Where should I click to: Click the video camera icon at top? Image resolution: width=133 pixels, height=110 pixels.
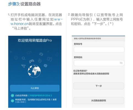click(x=29, y=53)
